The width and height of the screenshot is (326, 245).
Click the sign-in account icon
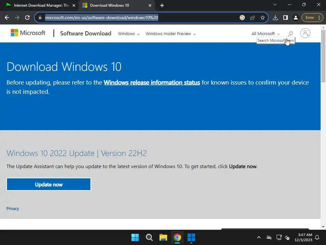[x=305, y=33]
